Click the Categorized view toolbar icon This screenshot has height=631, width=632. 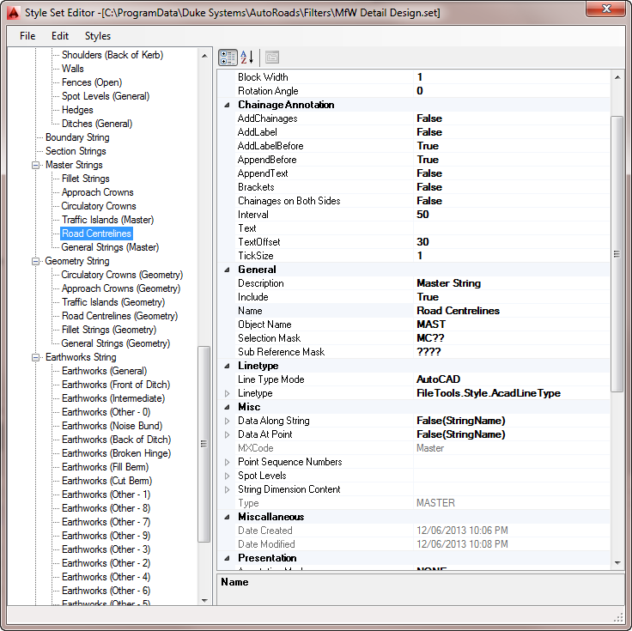(x=228, y=58)
